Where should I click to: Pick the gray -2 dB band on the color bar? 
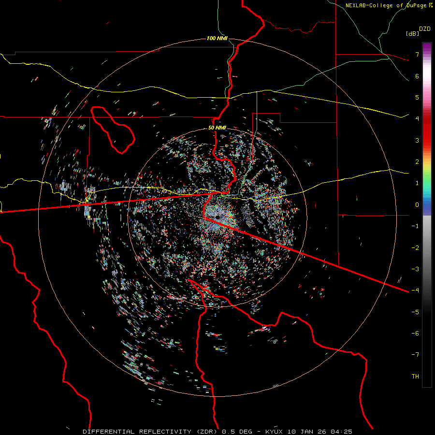coord(427,248)
